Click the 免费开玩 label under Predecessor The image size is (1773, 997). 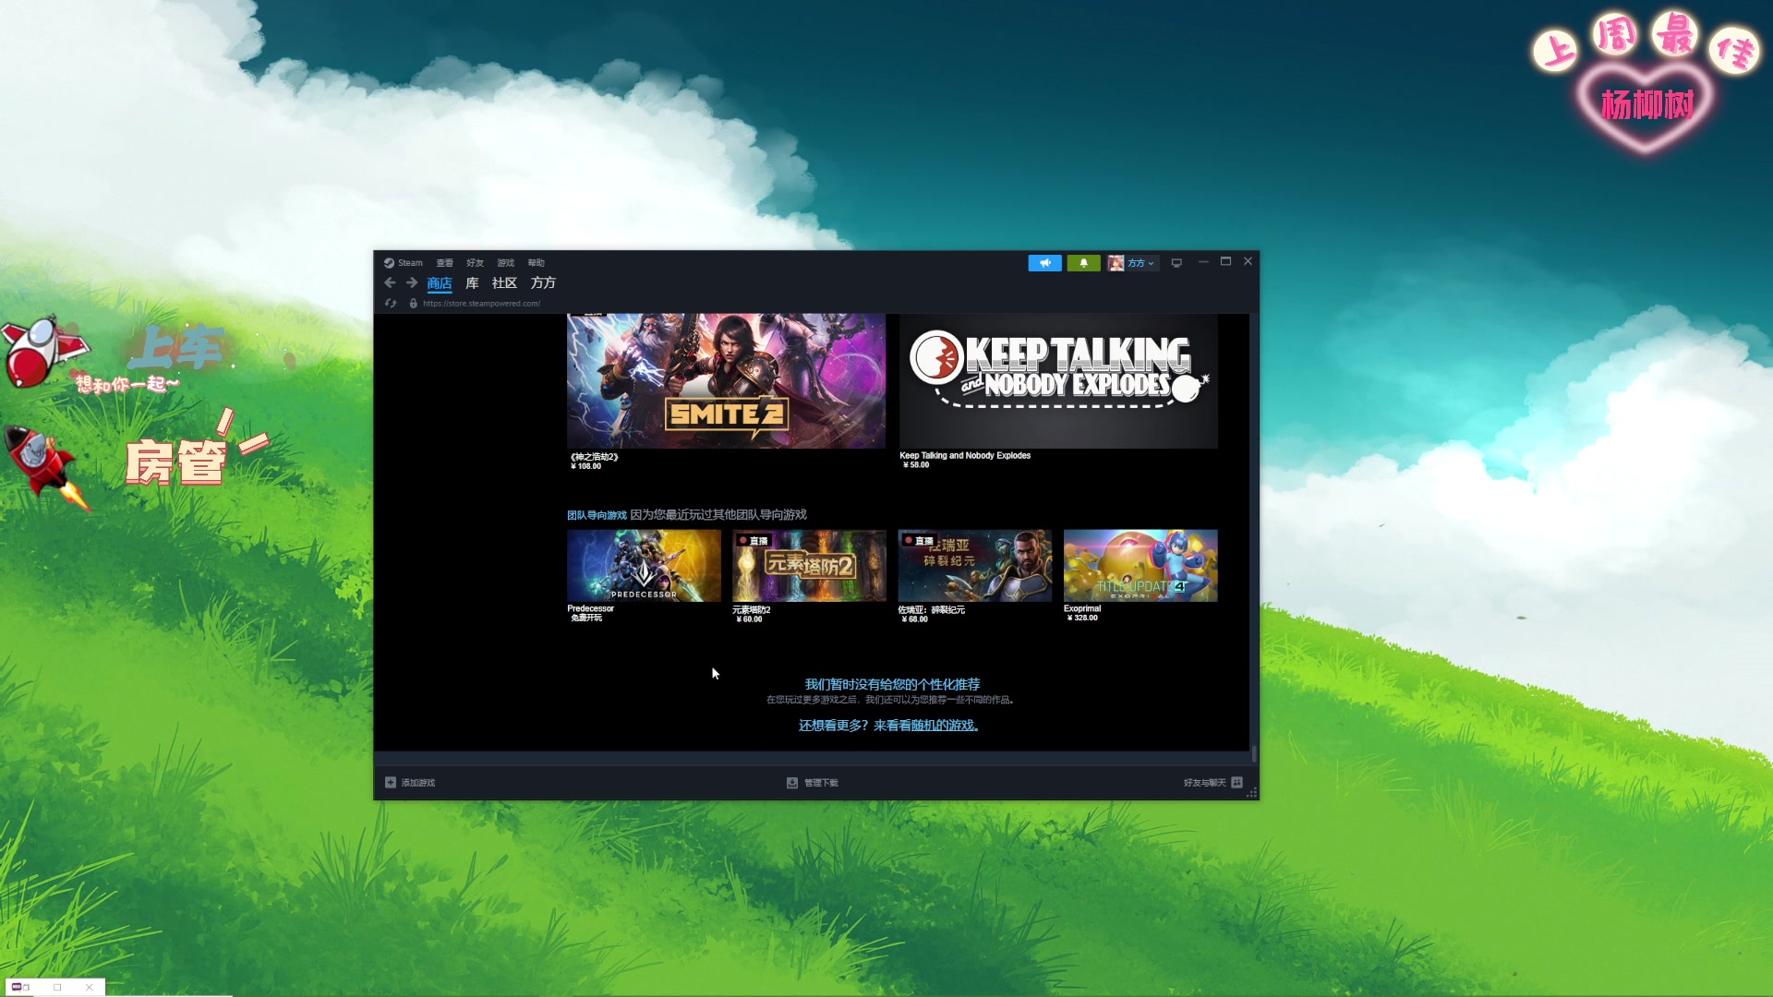point(586,619)
